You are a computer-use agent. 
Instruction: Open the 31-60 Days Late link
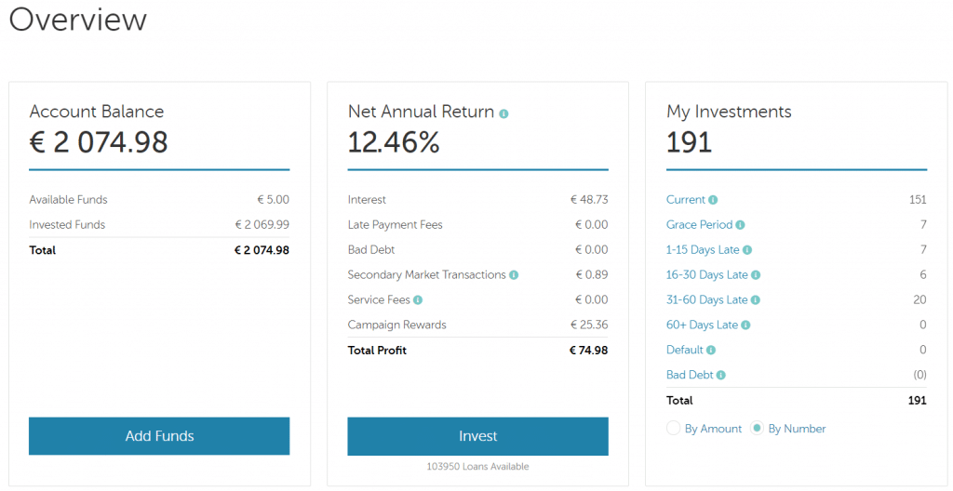(707, 300)
